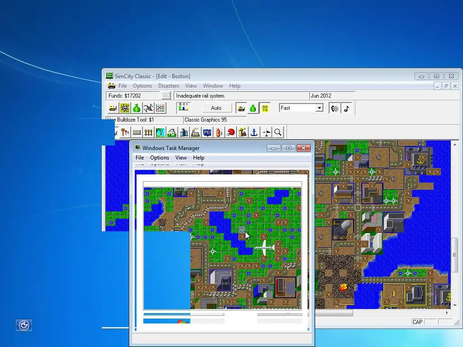Open the Graphs window icon

pos(160,108)
